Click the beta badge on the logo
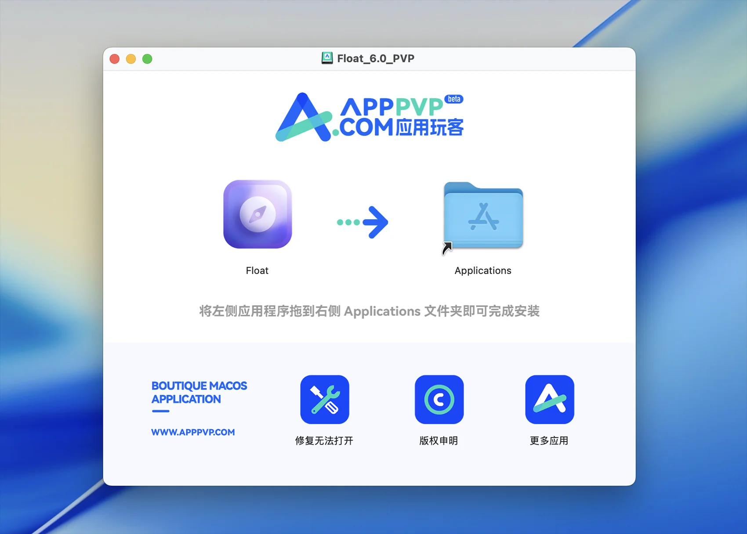The image size is (747, 534). (453, 99)
